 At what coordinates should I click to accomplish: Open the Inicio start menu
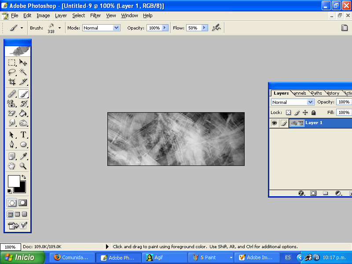[x=22, y=257]
